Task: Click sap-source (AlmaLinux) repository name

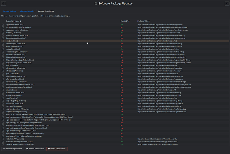Action: 15,104
